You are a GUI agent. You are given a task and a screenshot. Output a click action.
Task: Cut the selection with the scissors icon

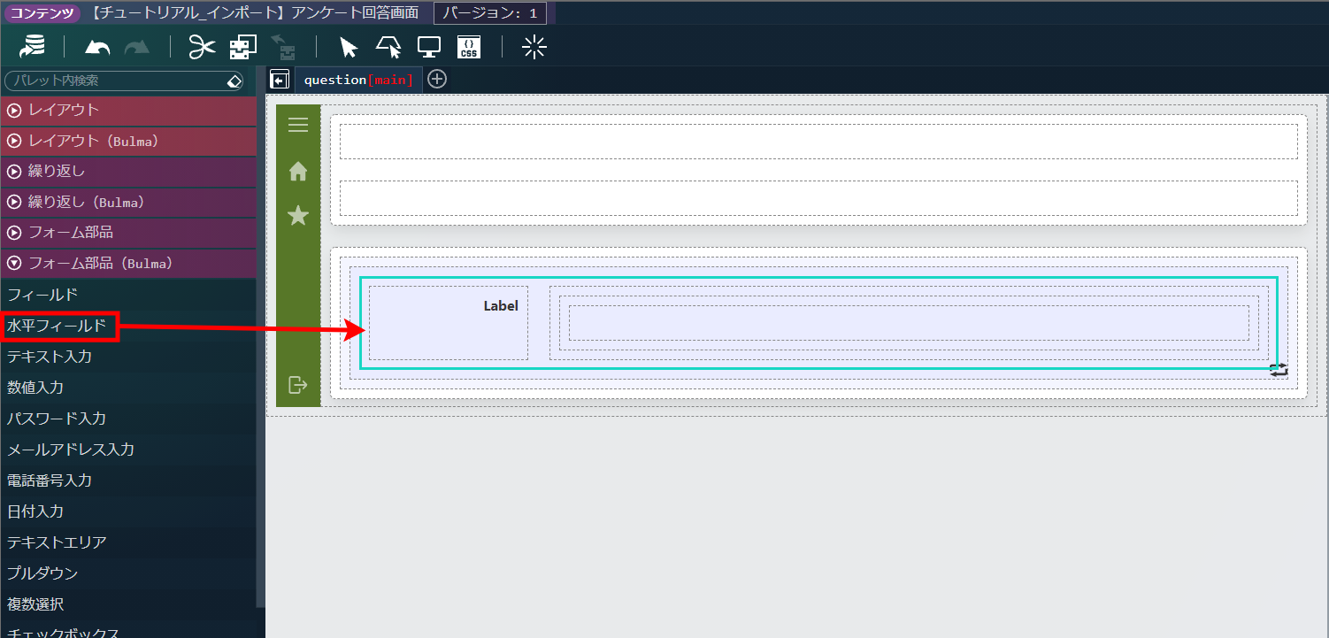pyautogui.click(x=203, y=47)
